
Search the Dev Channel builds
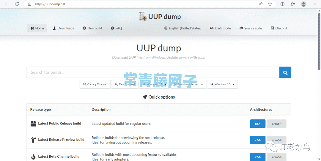[125, 84]
